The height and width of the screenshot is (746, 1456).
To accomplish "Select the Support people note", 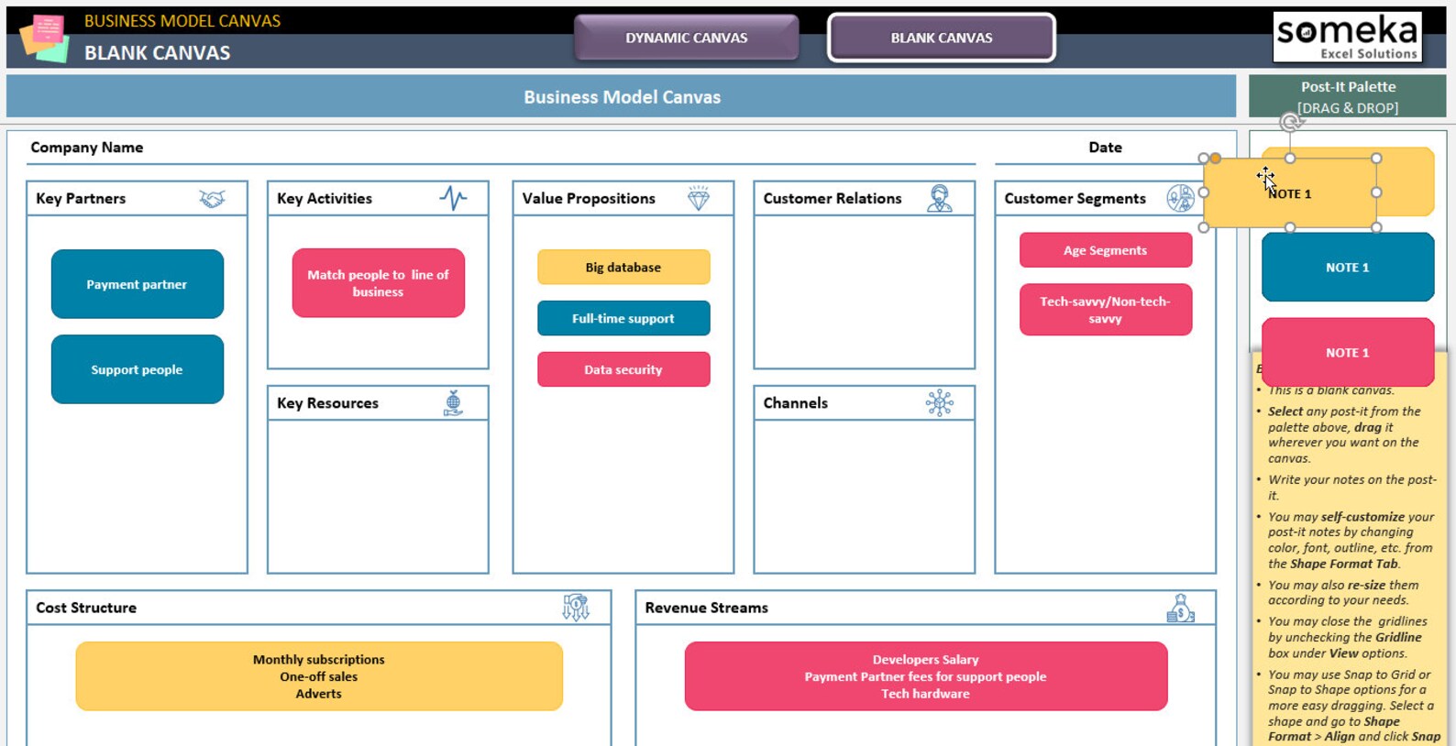I will (x=138, y=369).
